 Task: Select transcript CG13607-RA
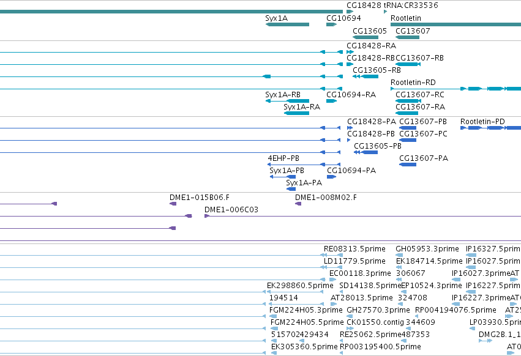click(421, 107)
